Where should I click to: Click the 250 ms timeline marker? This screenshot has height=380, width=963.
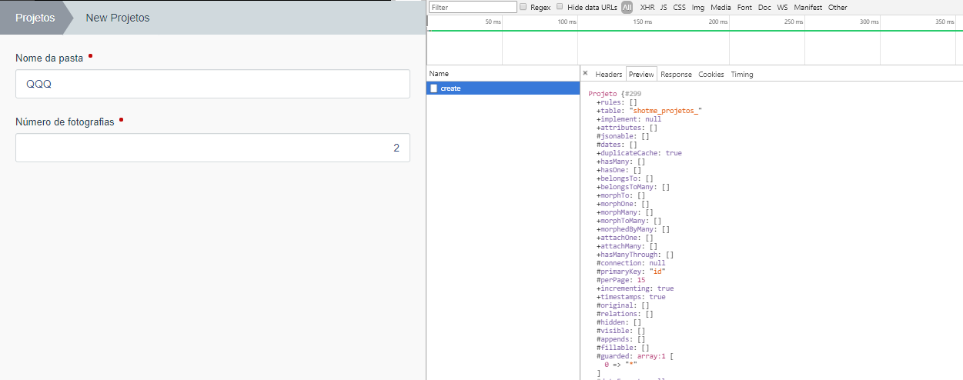coord(794,22)
